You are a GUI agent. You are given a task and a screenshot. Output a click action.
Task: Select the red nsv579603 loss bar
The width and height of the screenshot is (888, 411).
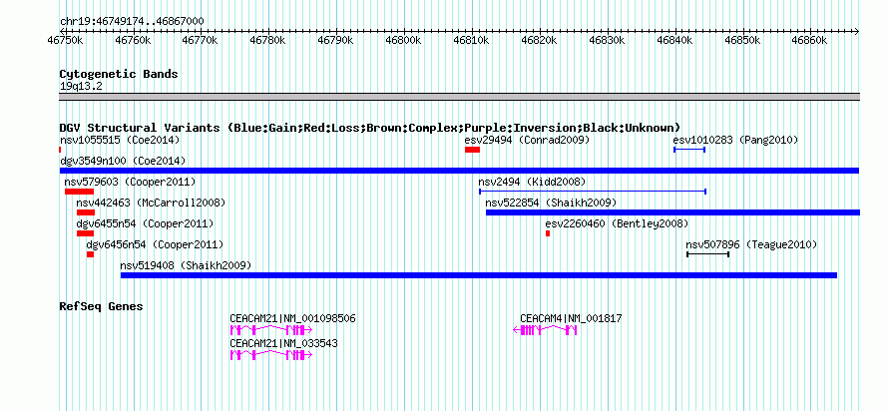pyautogui.click(x=79, y=192)
